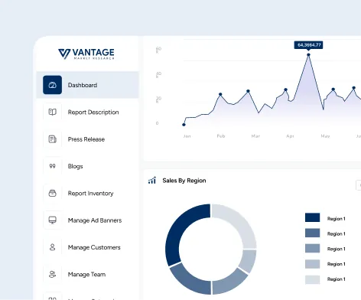361x300 pixels.
Task: Click the lightest grey legend swatch
Action: [312, 279]
